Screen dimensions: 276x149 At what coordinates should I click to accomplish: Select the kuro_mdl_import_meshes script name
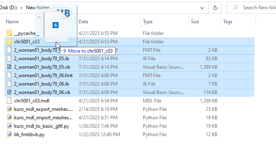click(43, 118)
